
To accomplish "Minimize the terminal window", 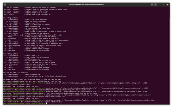I will 160,5.
